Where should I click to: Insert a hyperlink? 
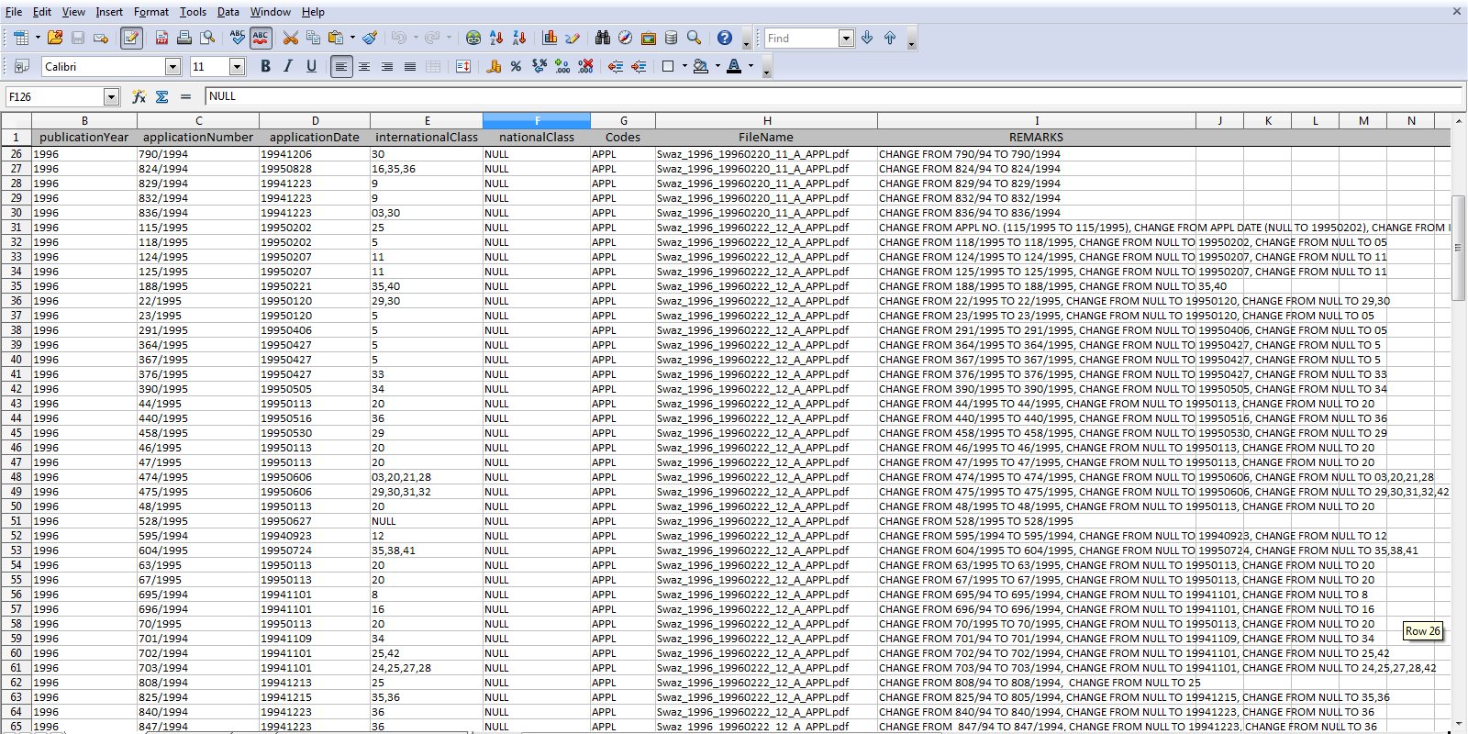[473, 38]
